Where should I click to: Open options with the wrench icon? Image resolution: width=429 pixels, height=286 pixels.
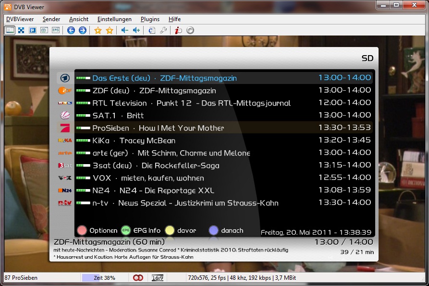pyautogui.click(x=163, y=30)
